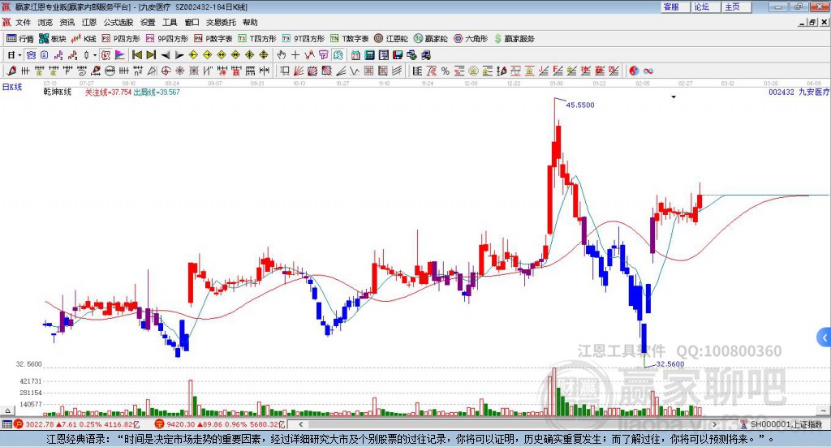Open the 江恩 menu
The height and width of the screenshot is (447, 831).
pyautogui.click(x=89, y=22)
